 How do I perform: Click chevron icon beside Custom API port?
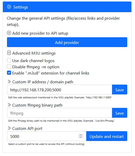pyautogui.click(x=9, y=128)
